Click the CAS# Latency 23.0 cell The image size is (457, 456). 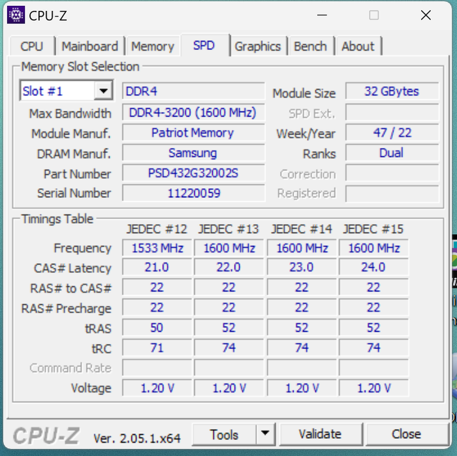pyautogui.click(x=302, y=267)
